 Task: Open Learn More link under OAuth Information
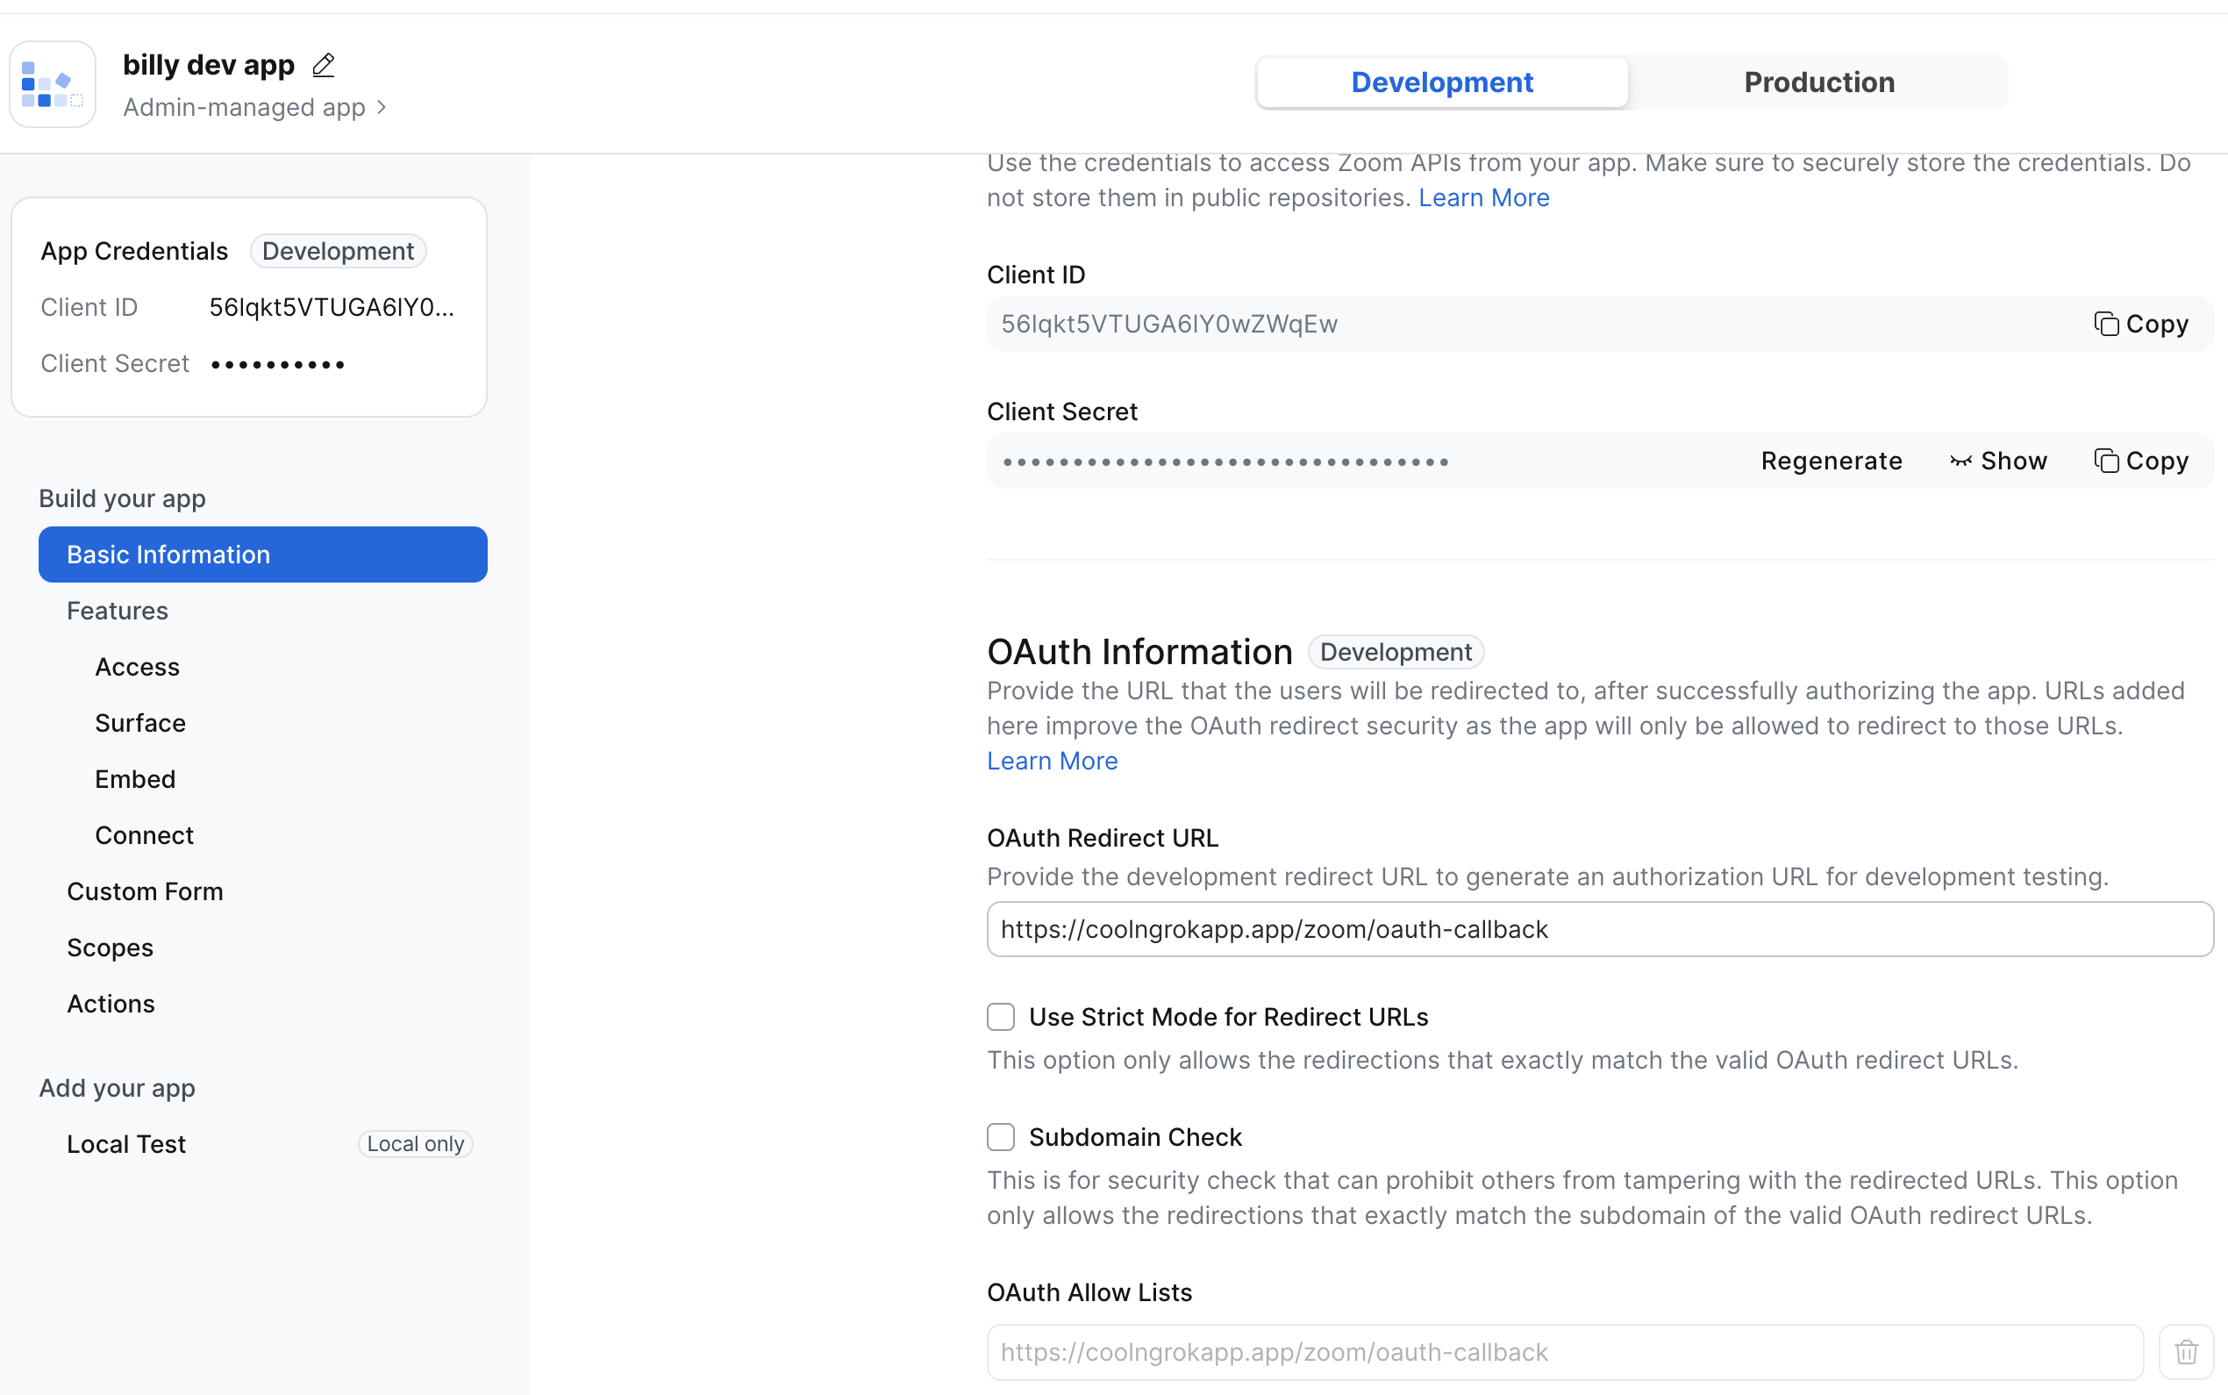pos(1052,762)
